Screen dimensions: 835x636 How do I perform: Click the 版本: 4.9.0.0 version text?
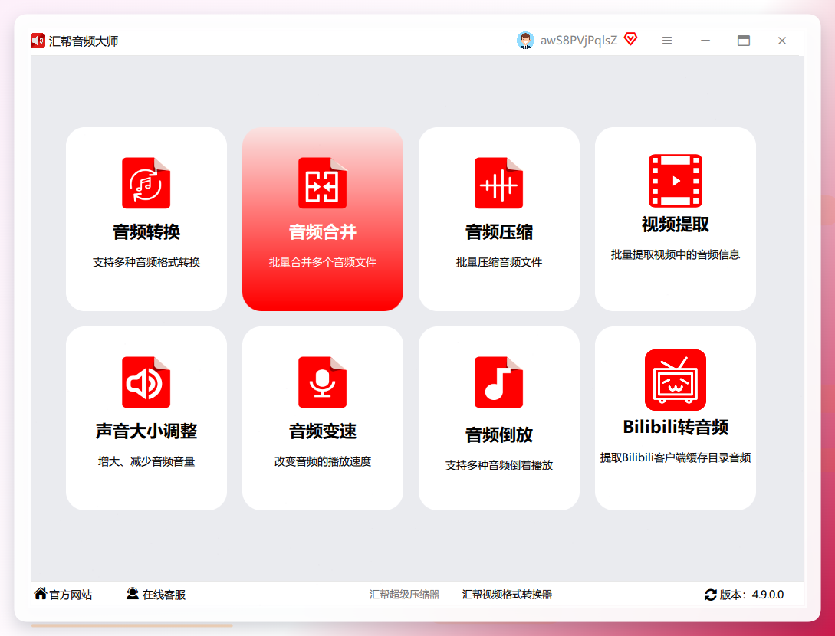[x=752, y=595]
